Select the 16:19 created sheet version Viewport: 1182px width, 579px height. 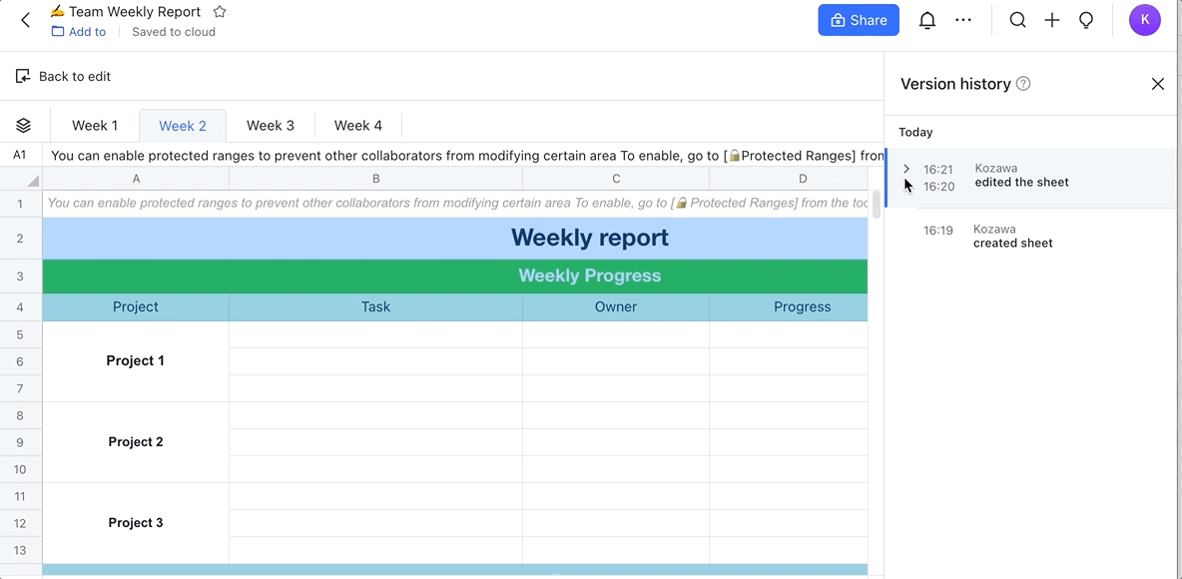(x=1012, y=237)
